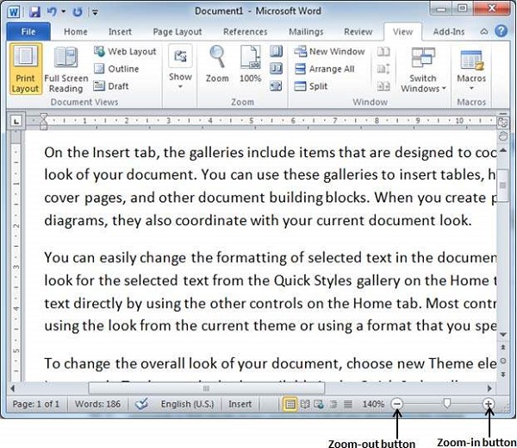
Task: Switch to the Page Layout tab
Action: (176, 32)
